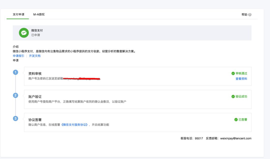
Task: Open the 申请指引 link
Action: point(18,56)
